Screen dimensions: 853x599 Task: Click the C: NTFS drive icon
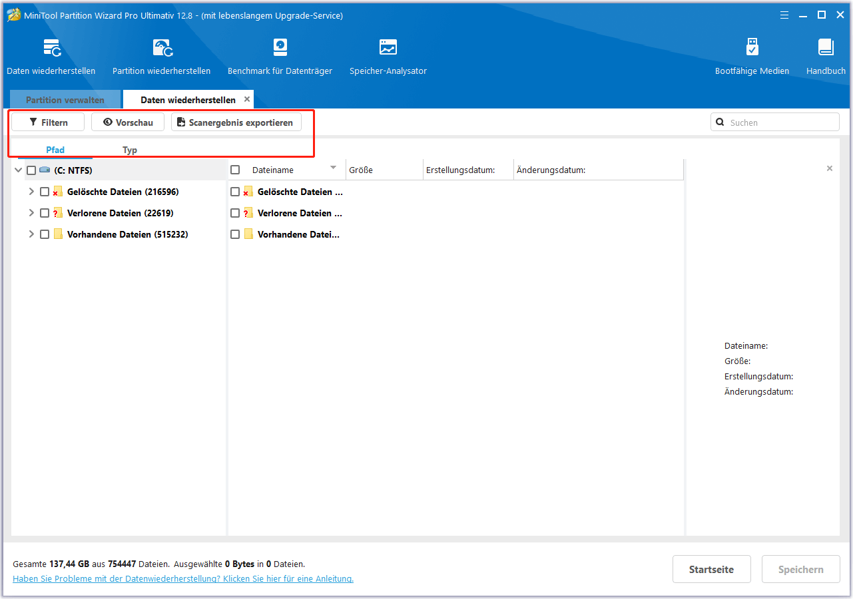pyautogui.click(x=45, y=170)
